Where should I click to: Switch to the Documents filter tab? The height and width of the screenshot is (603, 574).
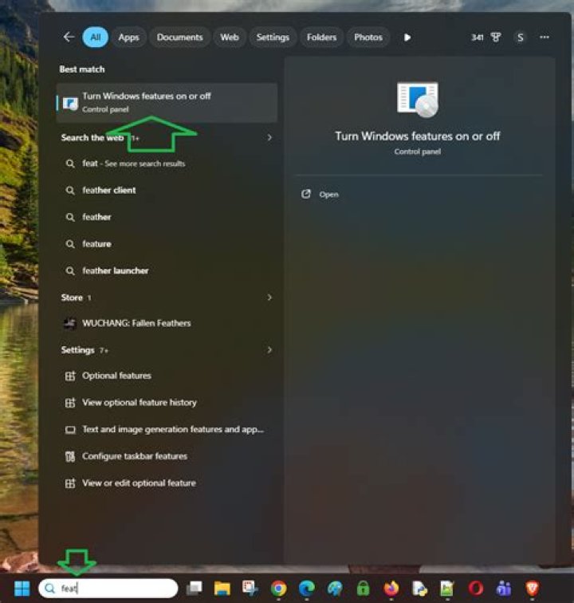point(179,37)
